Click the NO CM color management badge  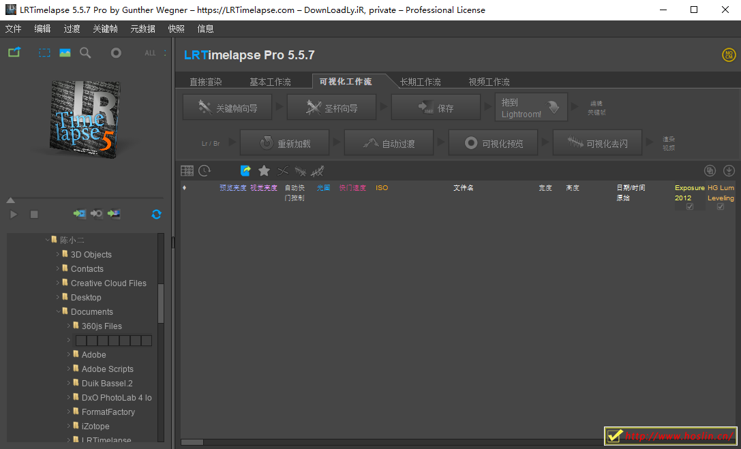[729, 55]
